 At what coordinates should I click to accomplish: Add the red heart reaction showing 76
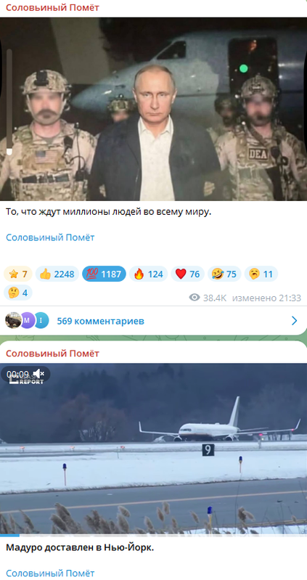click(x=187, y=274)
